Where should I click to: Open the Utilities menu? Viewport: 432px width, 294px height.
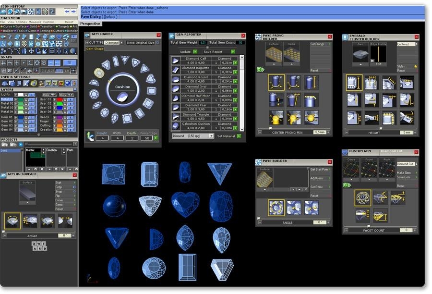pyautogui.click(x=22, y=22)
